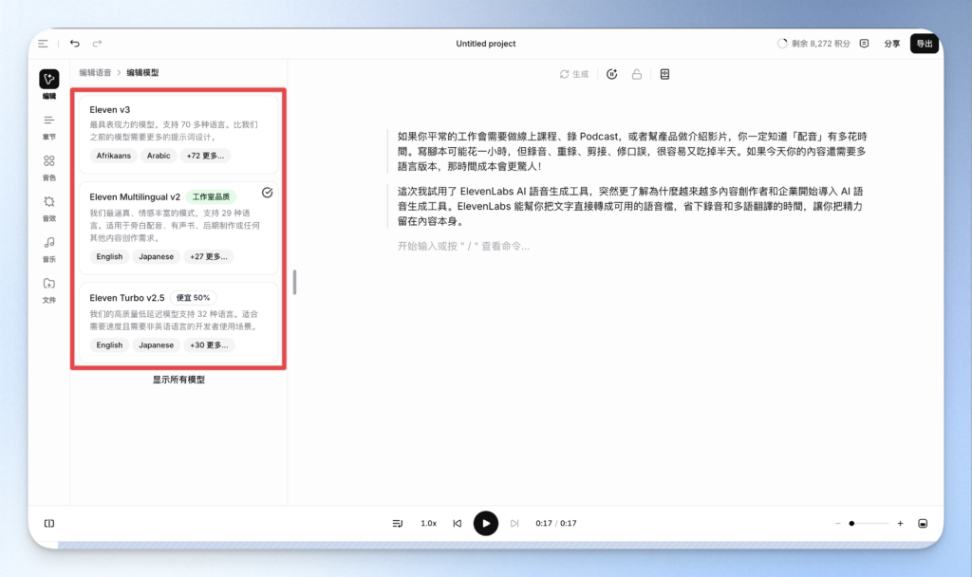Click the selected checkmark on Multilingual v2
Viewport: 972px width, 577px height.
pyautogui.click(x=267, y=193)
